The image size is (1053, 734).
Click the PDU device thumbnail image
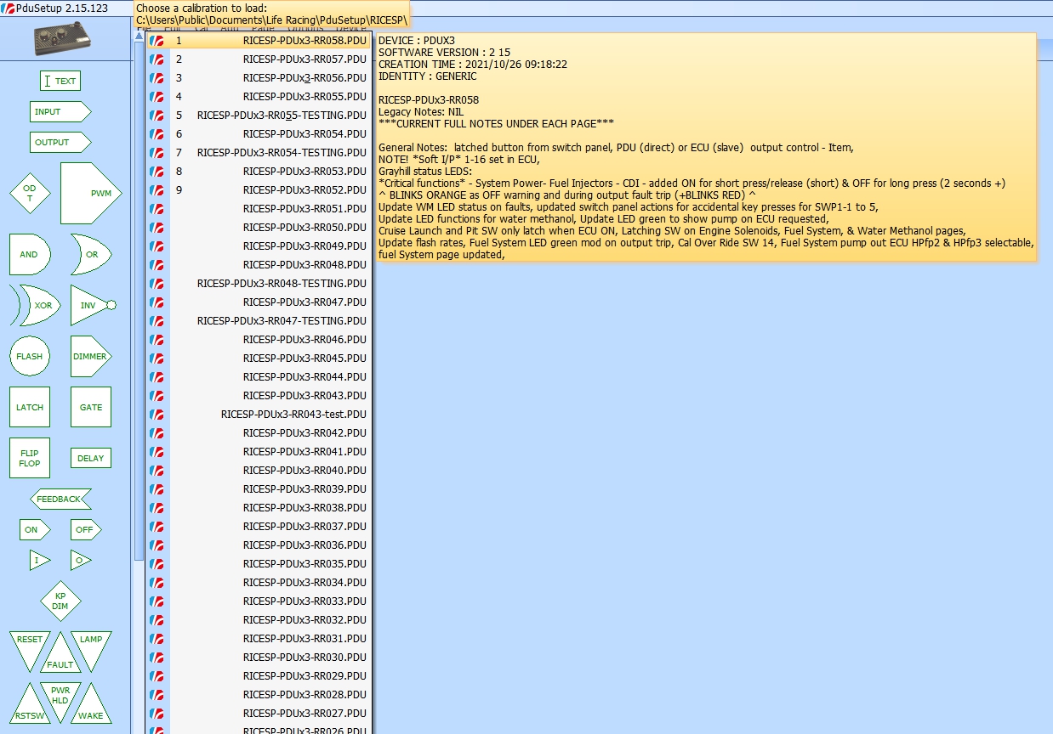pos(64,38)
